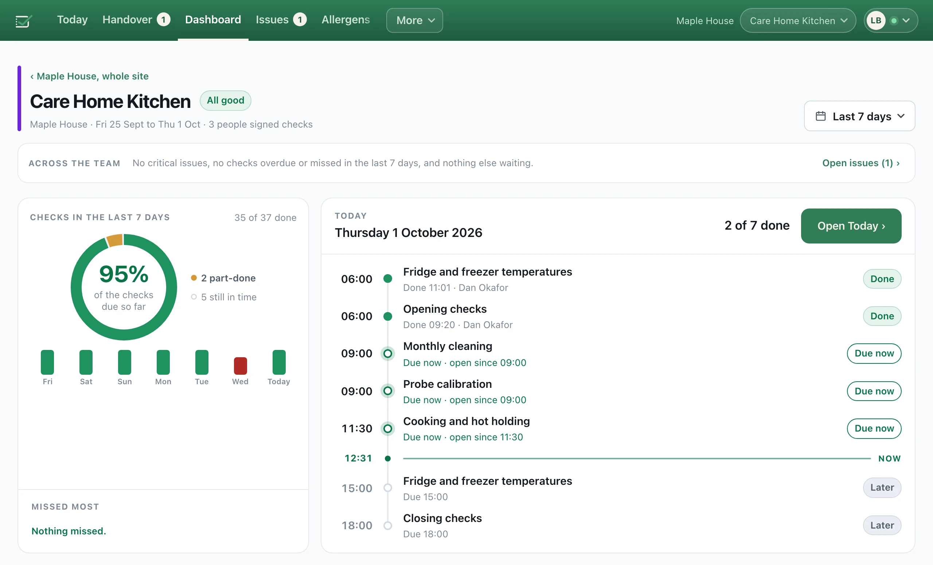Click the calendar icon in date range picker
Viewport: 933px width, 565px height.
820,116
